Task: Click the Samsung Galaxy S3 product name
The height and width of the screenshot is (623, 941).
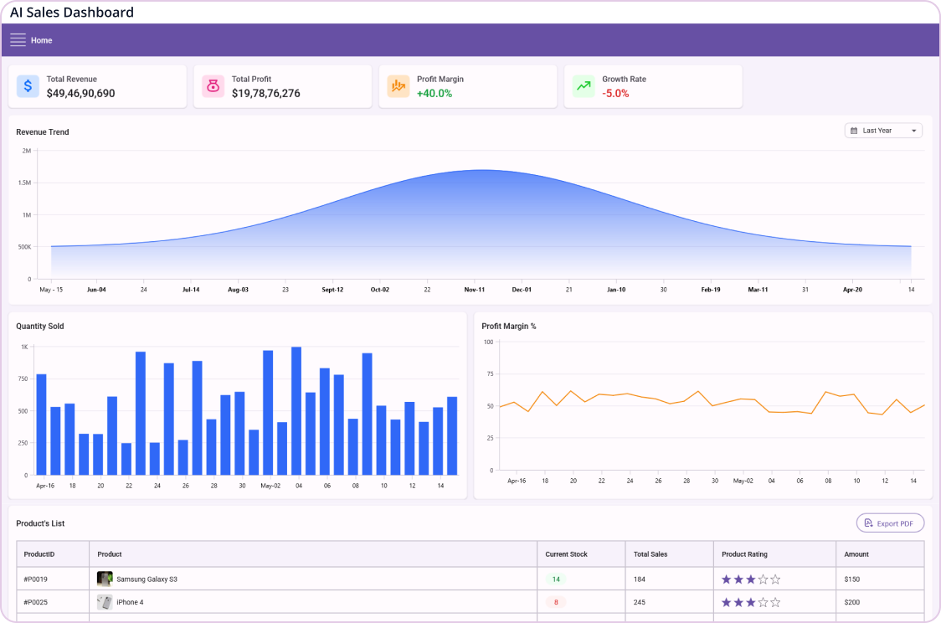Action: point(147,579)
